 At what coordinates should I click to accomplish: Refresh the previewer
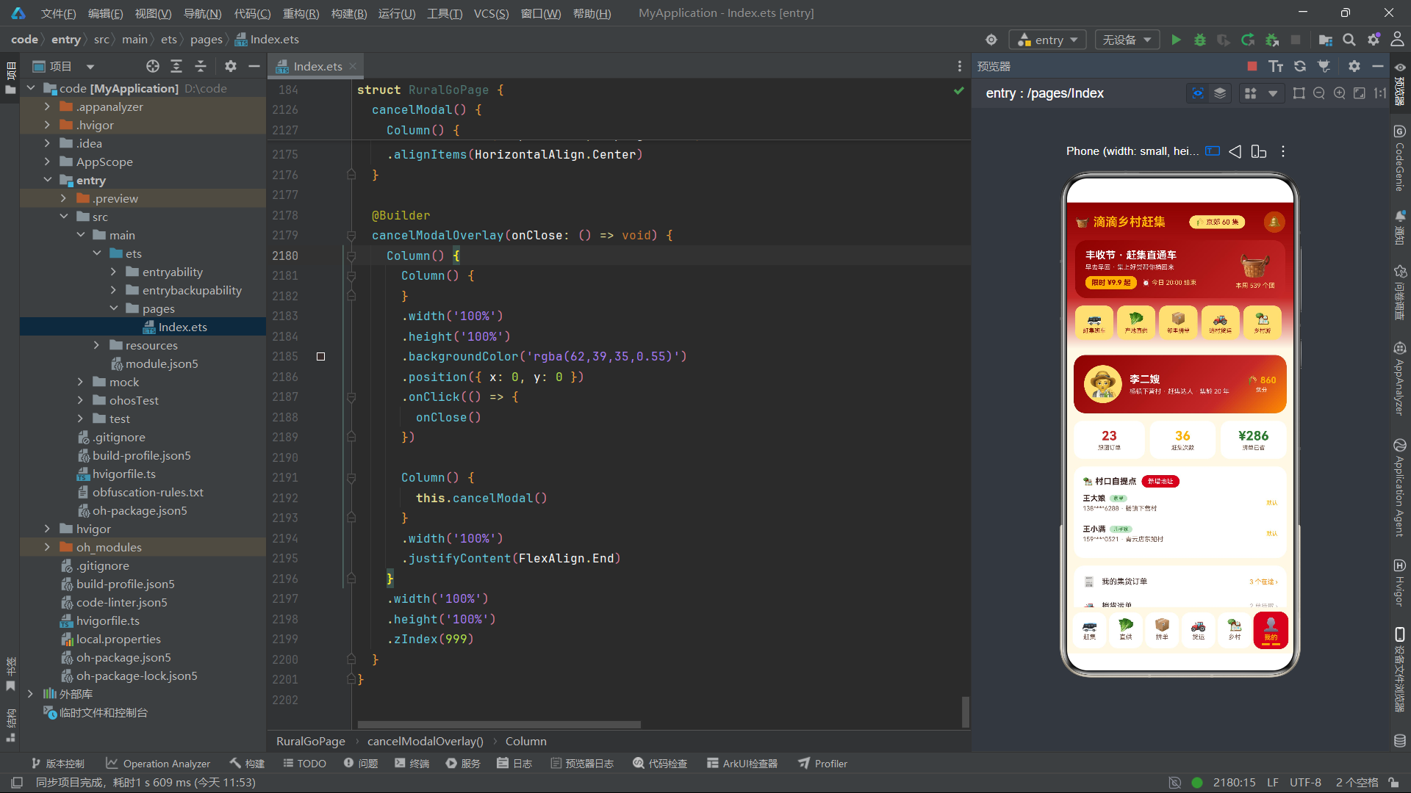point(1300,66)
